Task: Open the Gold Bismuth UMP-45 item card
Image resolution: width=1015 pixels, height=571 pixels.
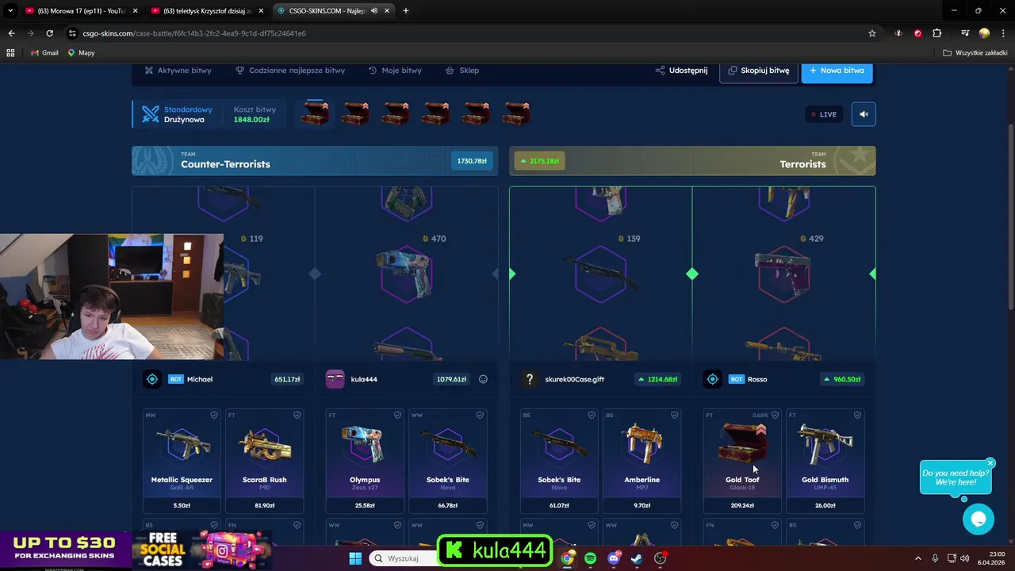Action: pyautogui.click(x=825, y=460)
